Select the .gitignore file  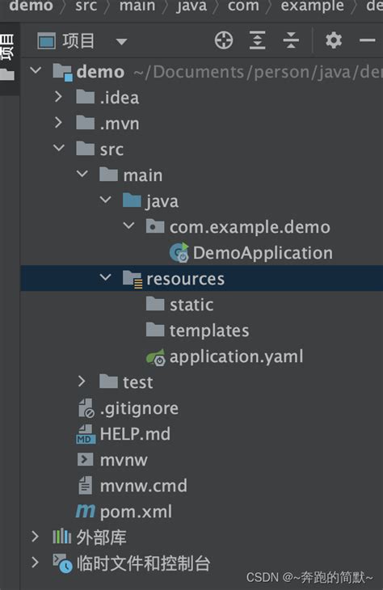tap(128, 408)
